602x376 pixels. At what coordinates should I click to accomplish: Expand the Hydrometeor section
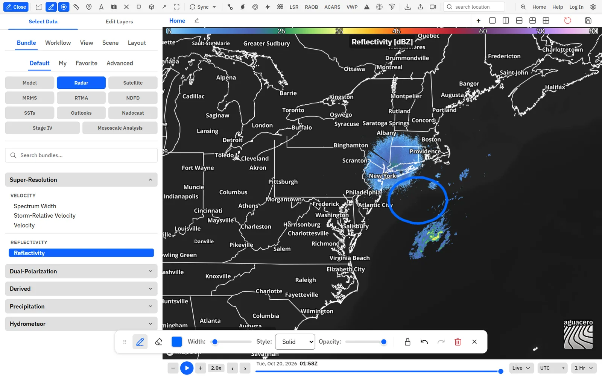pyautogui.click(x=81, y=324)
